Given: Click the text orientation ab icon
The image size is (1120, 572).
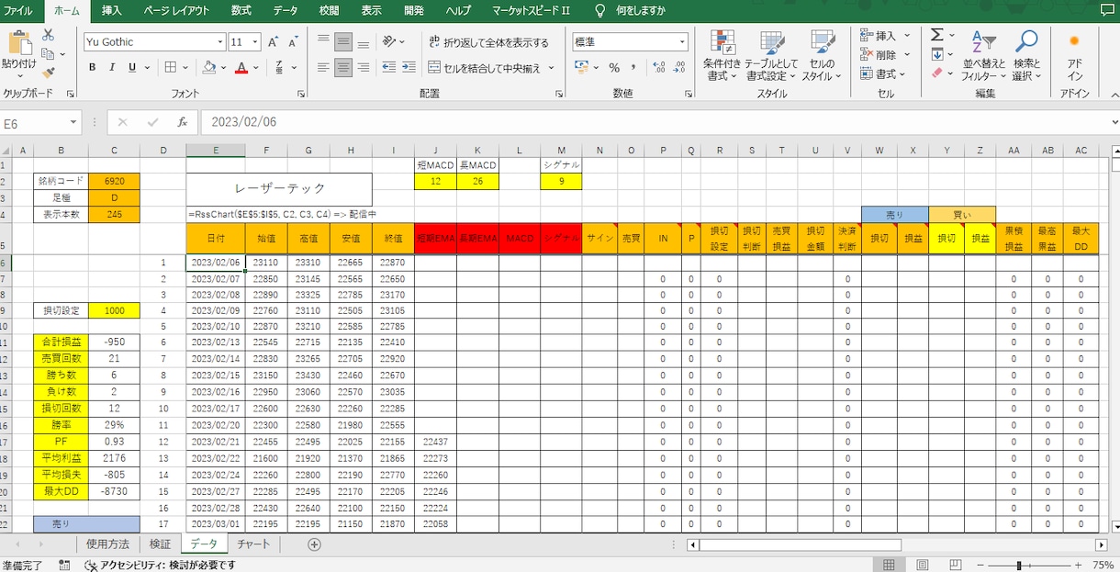Looking at the screenshot, I should point(390,41).
